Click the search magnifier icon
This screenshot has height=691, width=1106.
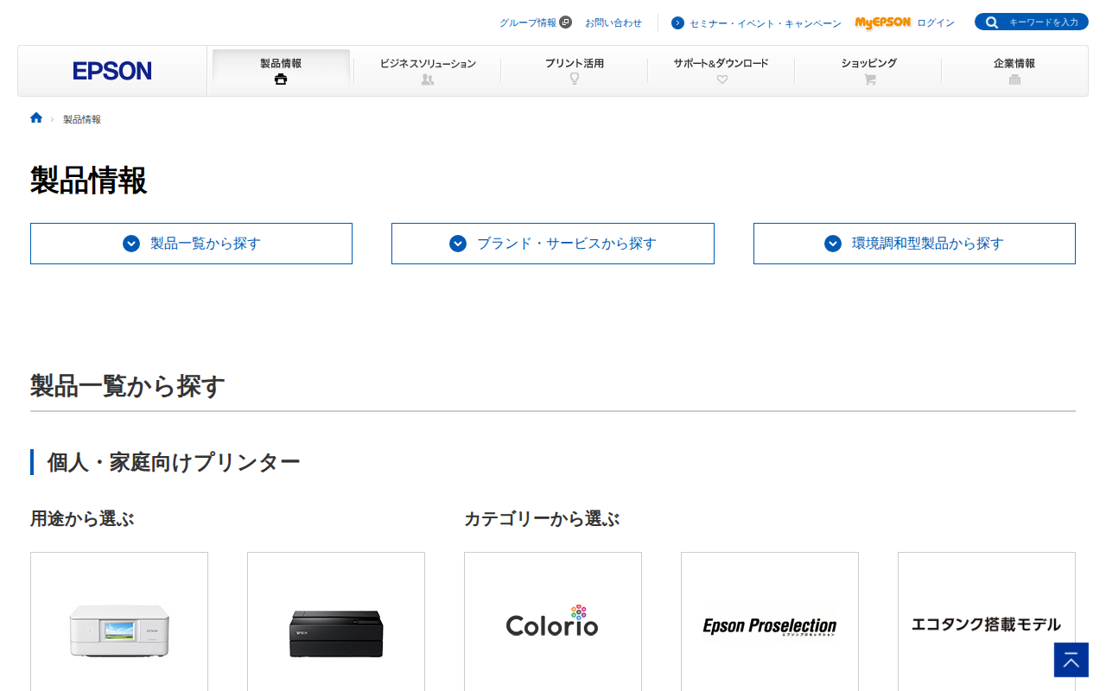point(992,22)
